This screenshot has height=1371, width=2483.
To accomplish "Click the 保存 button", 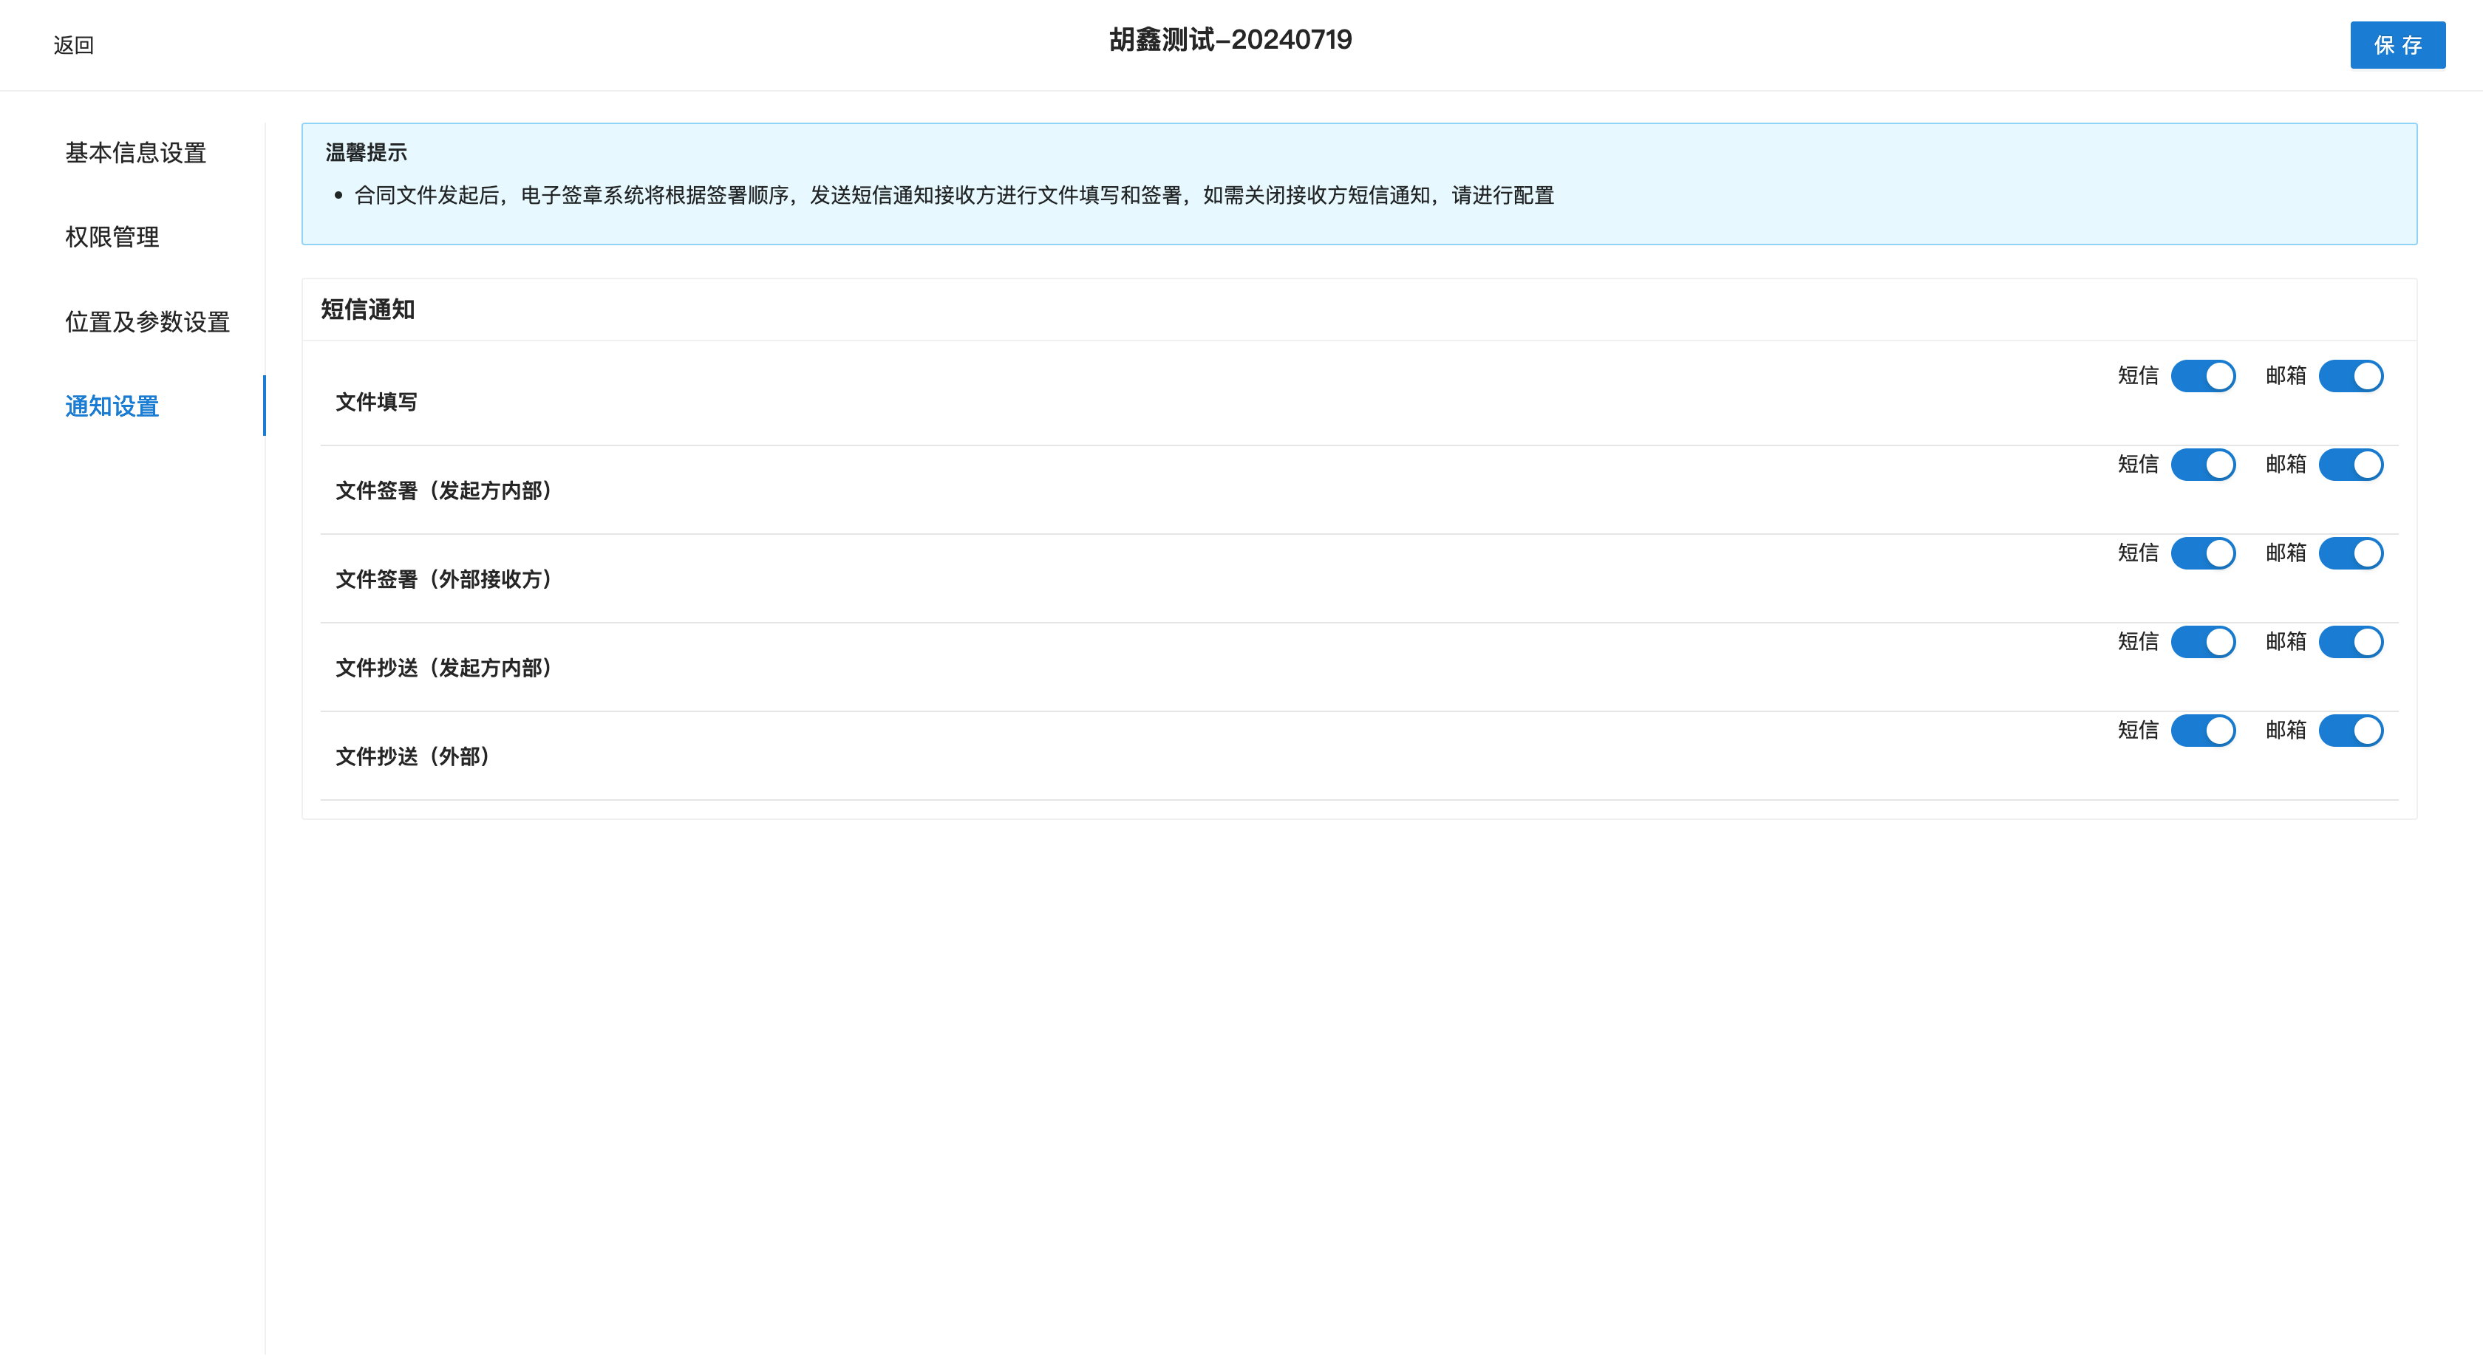I will pos(2397,45).
